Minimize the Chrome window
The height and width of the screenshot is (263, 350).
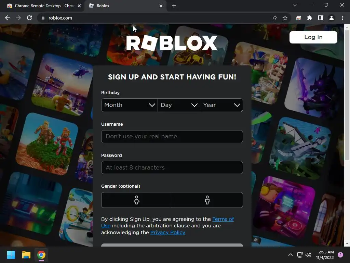point(310,5)
